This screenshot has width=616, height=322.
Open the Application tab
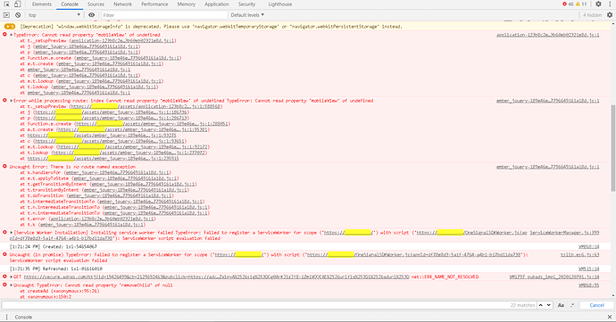pyautogui.click(x=216, y=4)
